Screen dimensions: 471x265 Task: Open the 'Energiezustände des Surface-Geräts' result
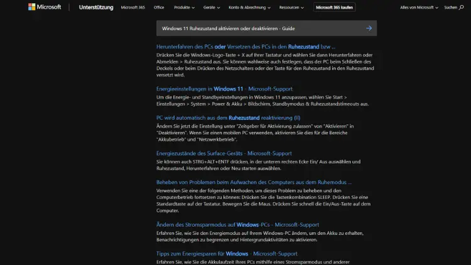(224, 153)
